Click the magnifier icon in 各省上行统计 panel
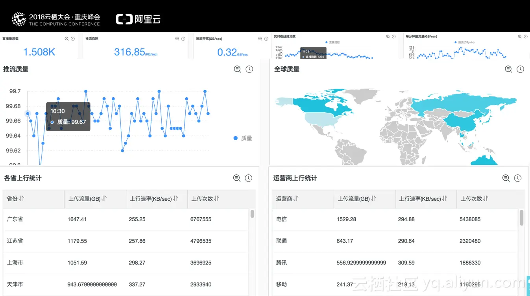 tap(237, 178)
